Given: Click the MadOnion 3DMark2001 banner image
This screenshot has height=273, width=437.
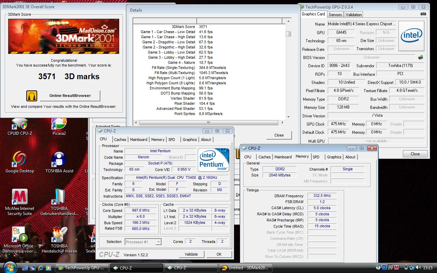Looking at the screenshot, I should pos(64,36).
